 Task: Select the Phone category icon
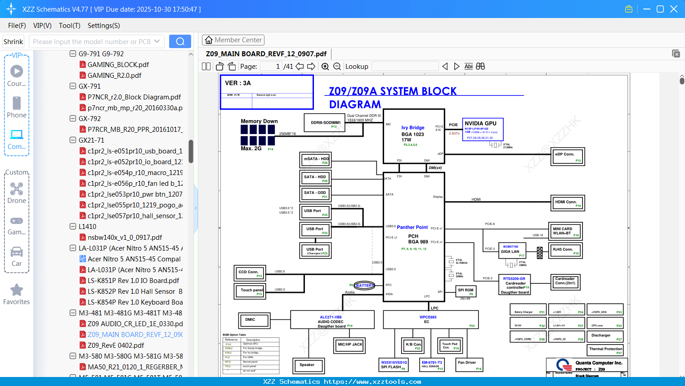(x=17, y=107)
